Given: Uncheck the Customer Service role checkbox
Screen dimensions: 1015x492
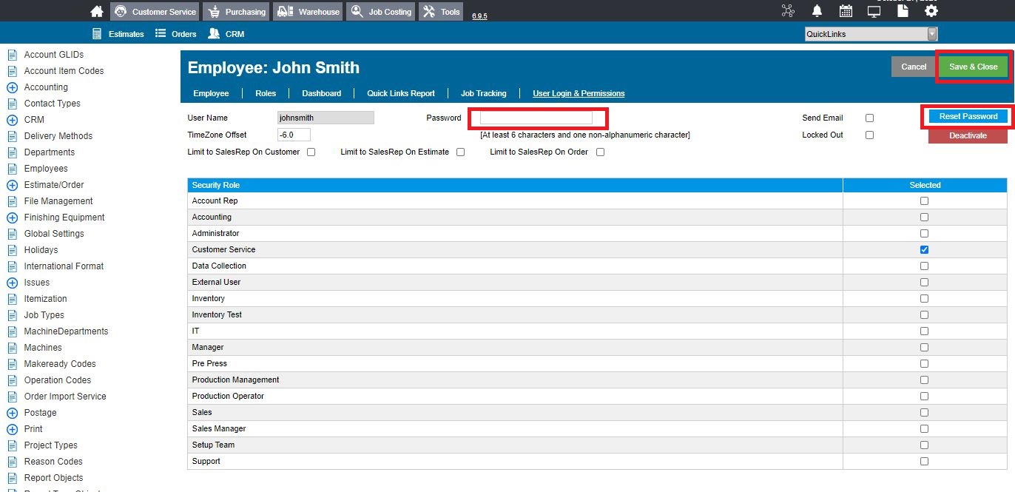Looking at the screenshot, I should 924,250.
